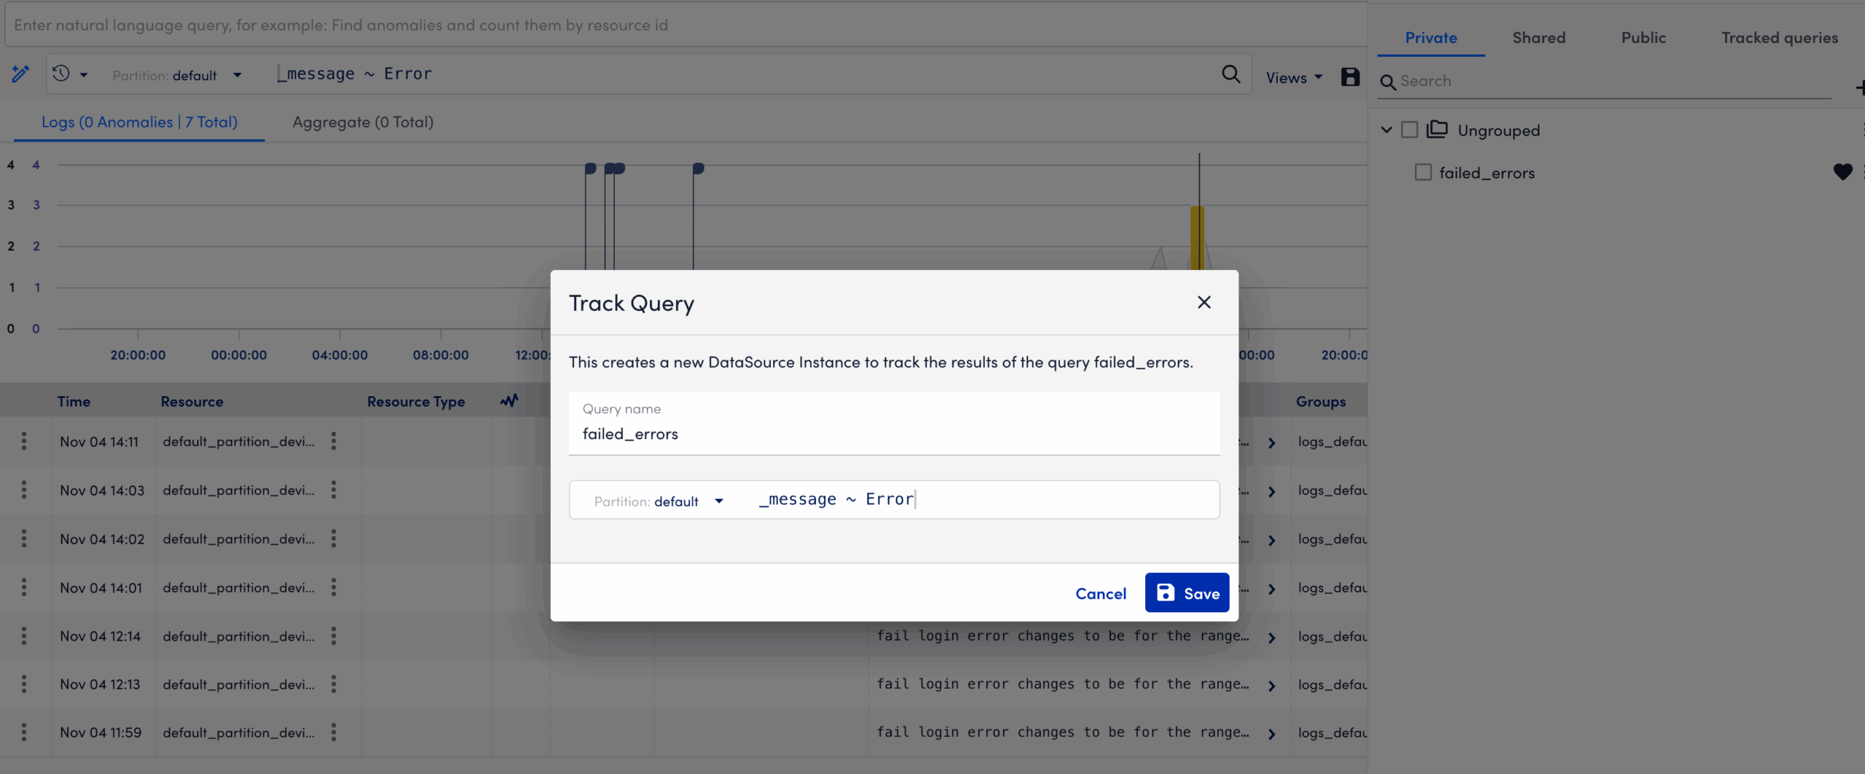This screenshot has height=774, width=1865.
Task: Select the AI query magic wand tool
Action: coord(20,74)
